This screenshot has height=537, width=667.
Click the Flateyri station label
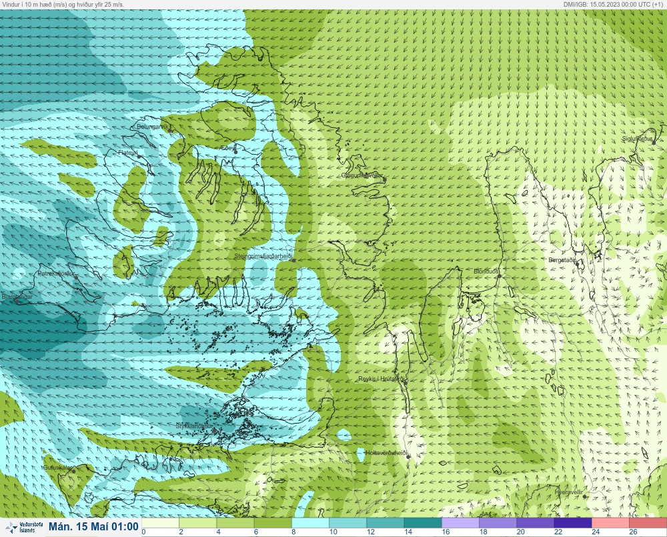(x=128, y=152)
